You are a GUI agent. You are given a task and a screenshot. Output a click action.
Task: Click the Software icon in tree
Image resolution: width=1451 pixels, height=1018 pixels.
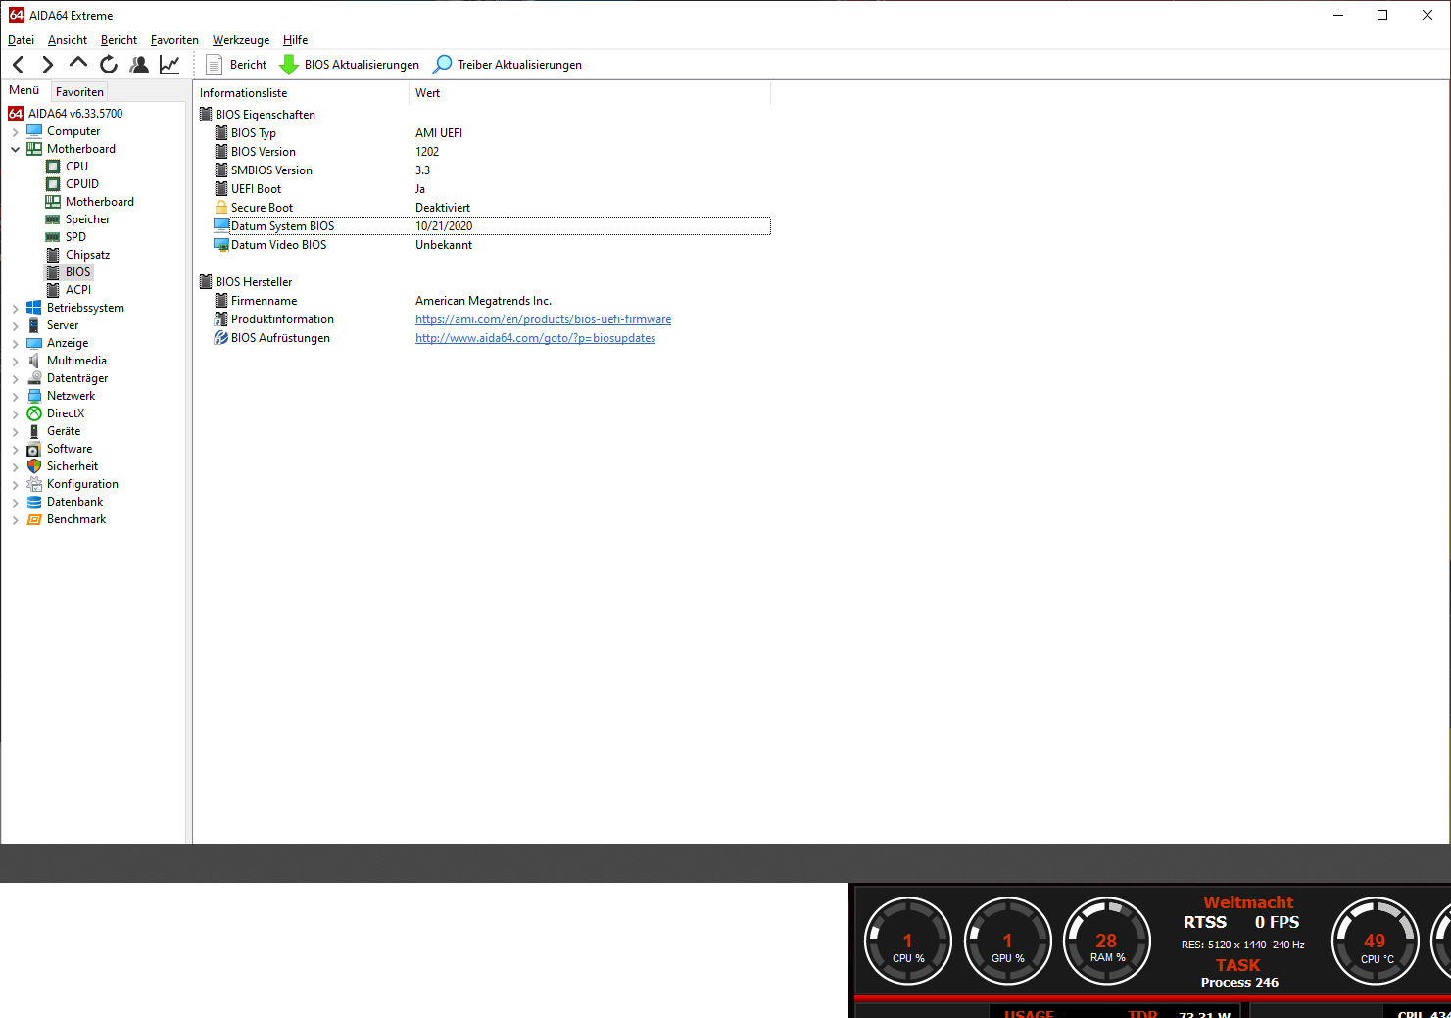(34, 449)
